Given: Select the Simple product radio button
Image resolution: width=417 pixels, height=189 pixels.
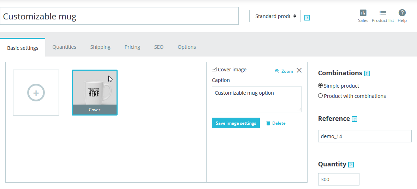Looking at the screenshot, I should pos(321,85).
